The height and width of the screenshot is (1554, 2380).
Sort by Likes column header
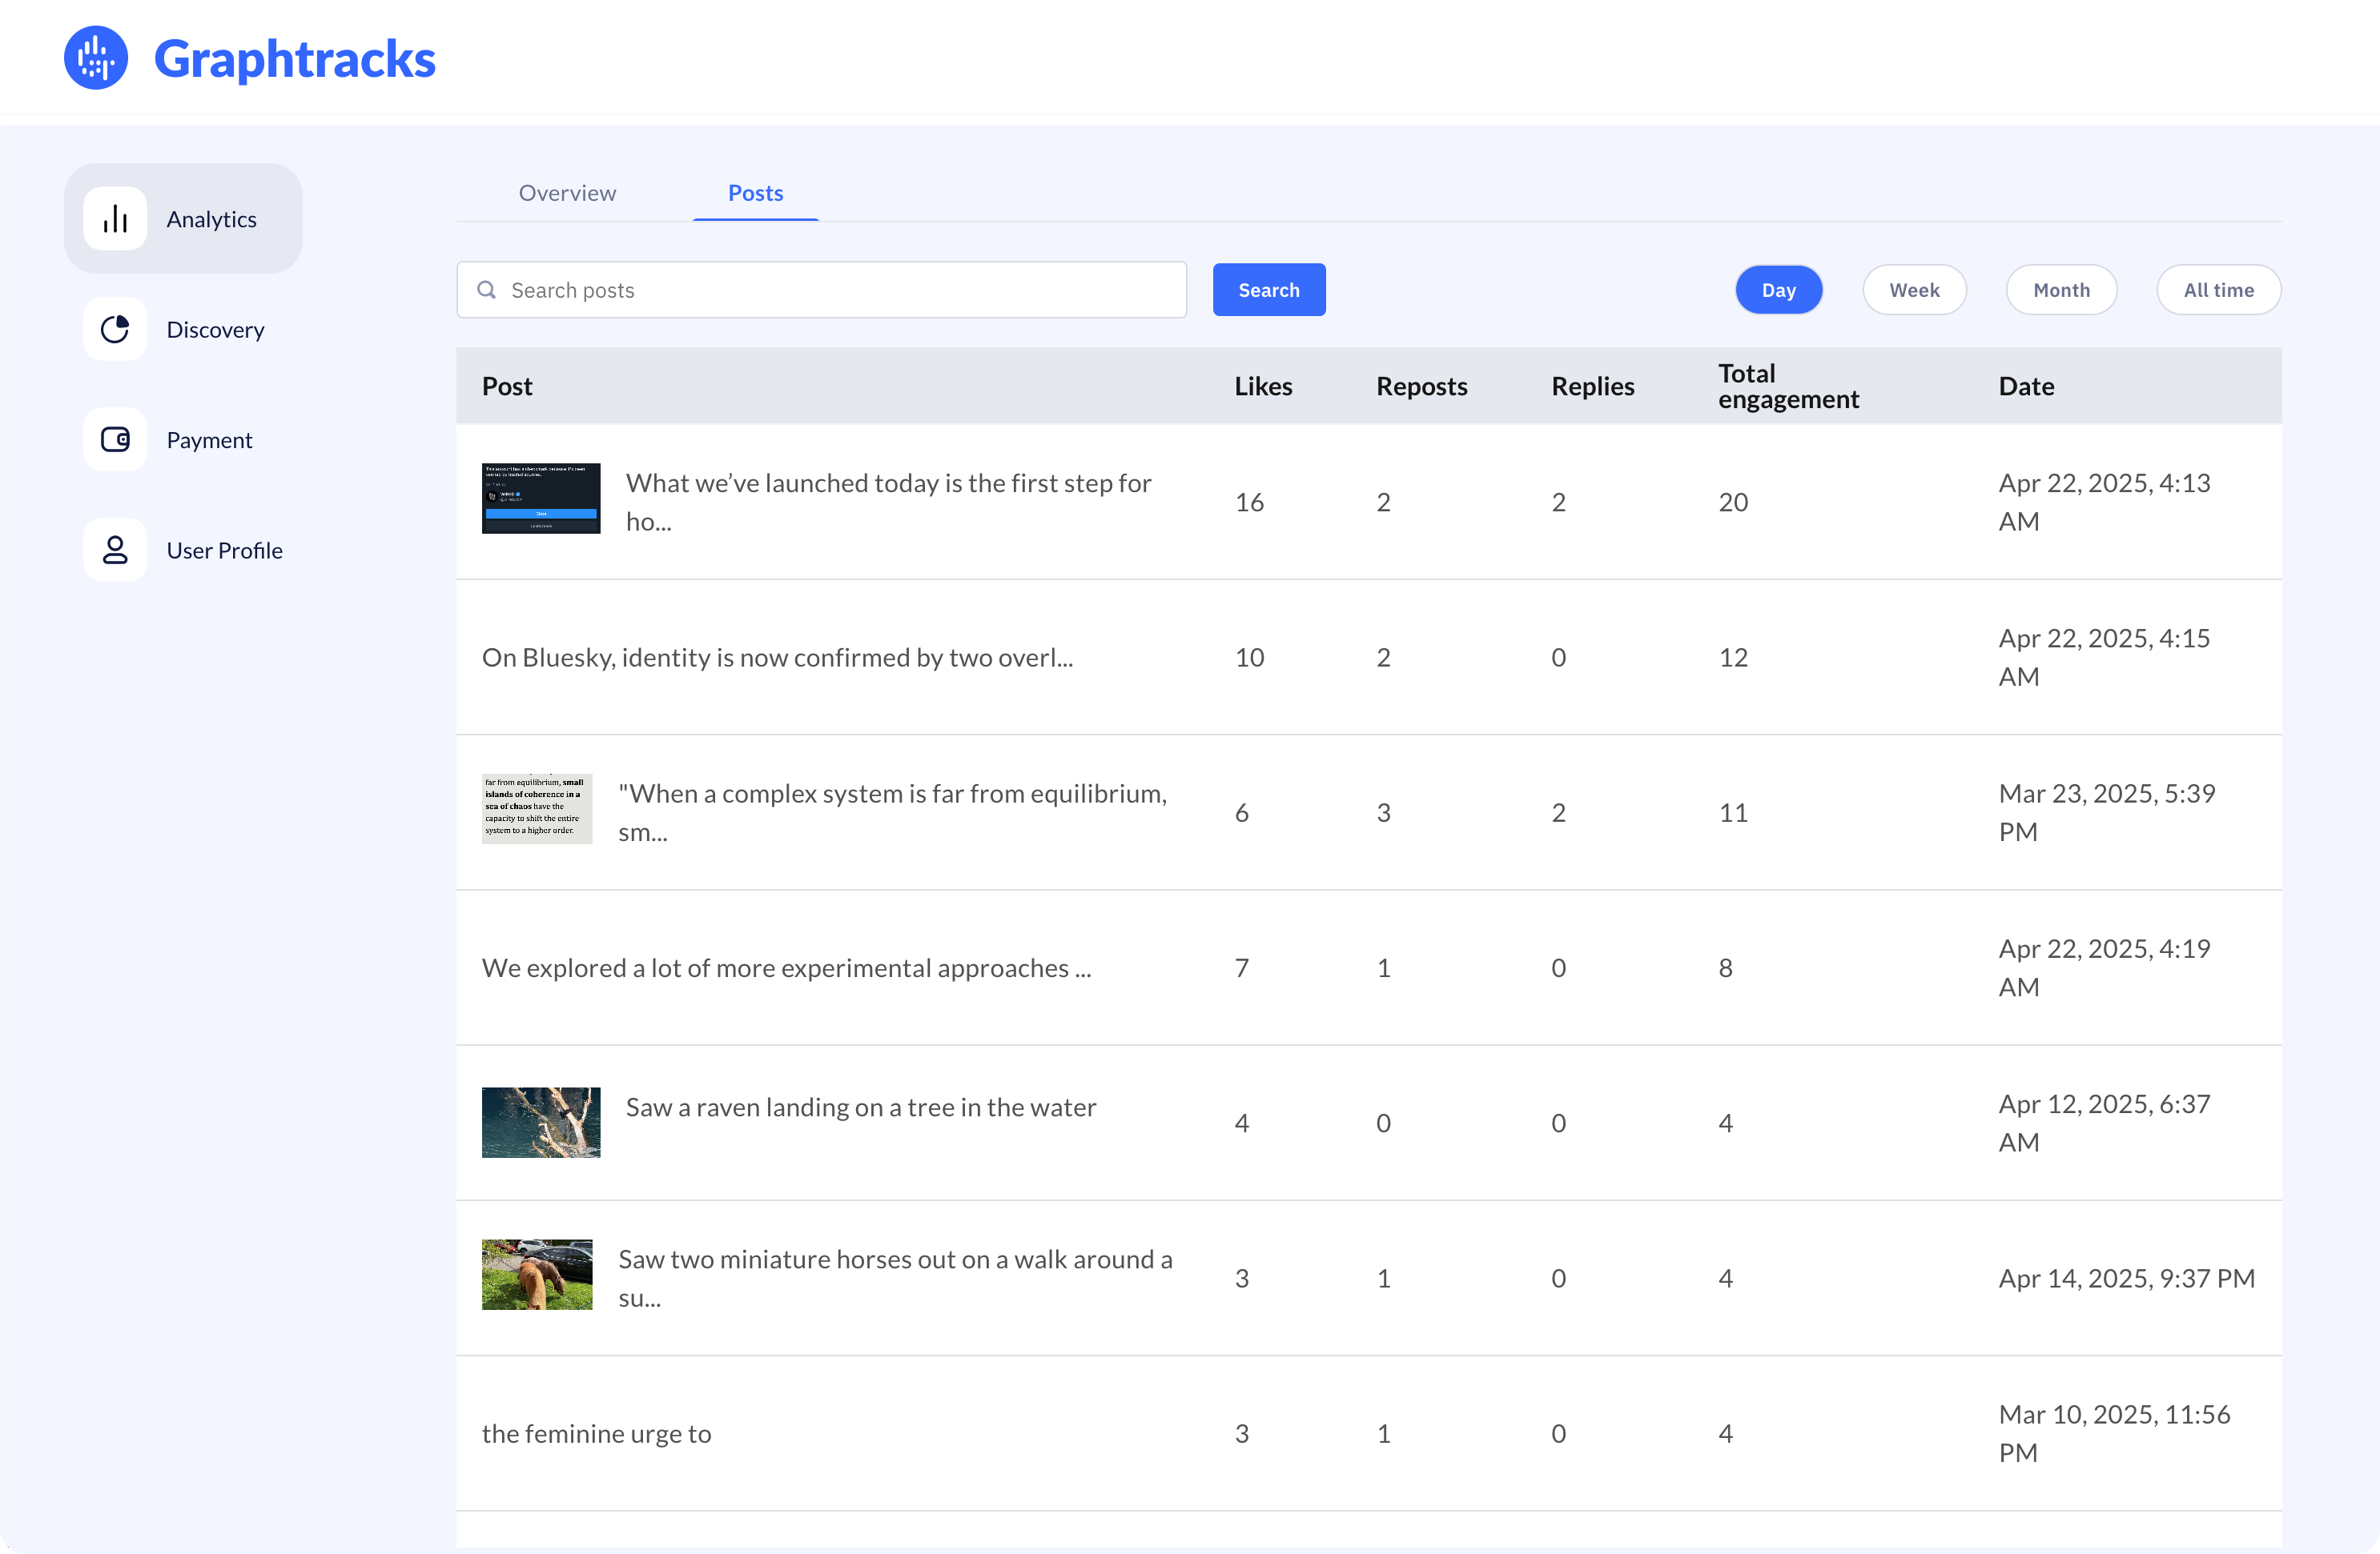(x=1262, y=386)
